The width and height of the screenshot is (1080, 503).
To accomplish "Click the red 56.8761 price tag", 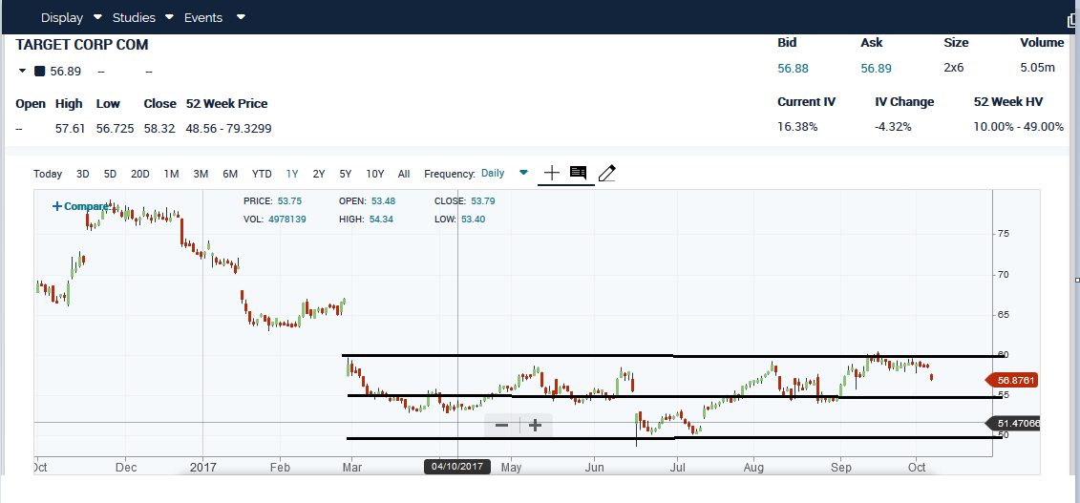I will 1012,380.
